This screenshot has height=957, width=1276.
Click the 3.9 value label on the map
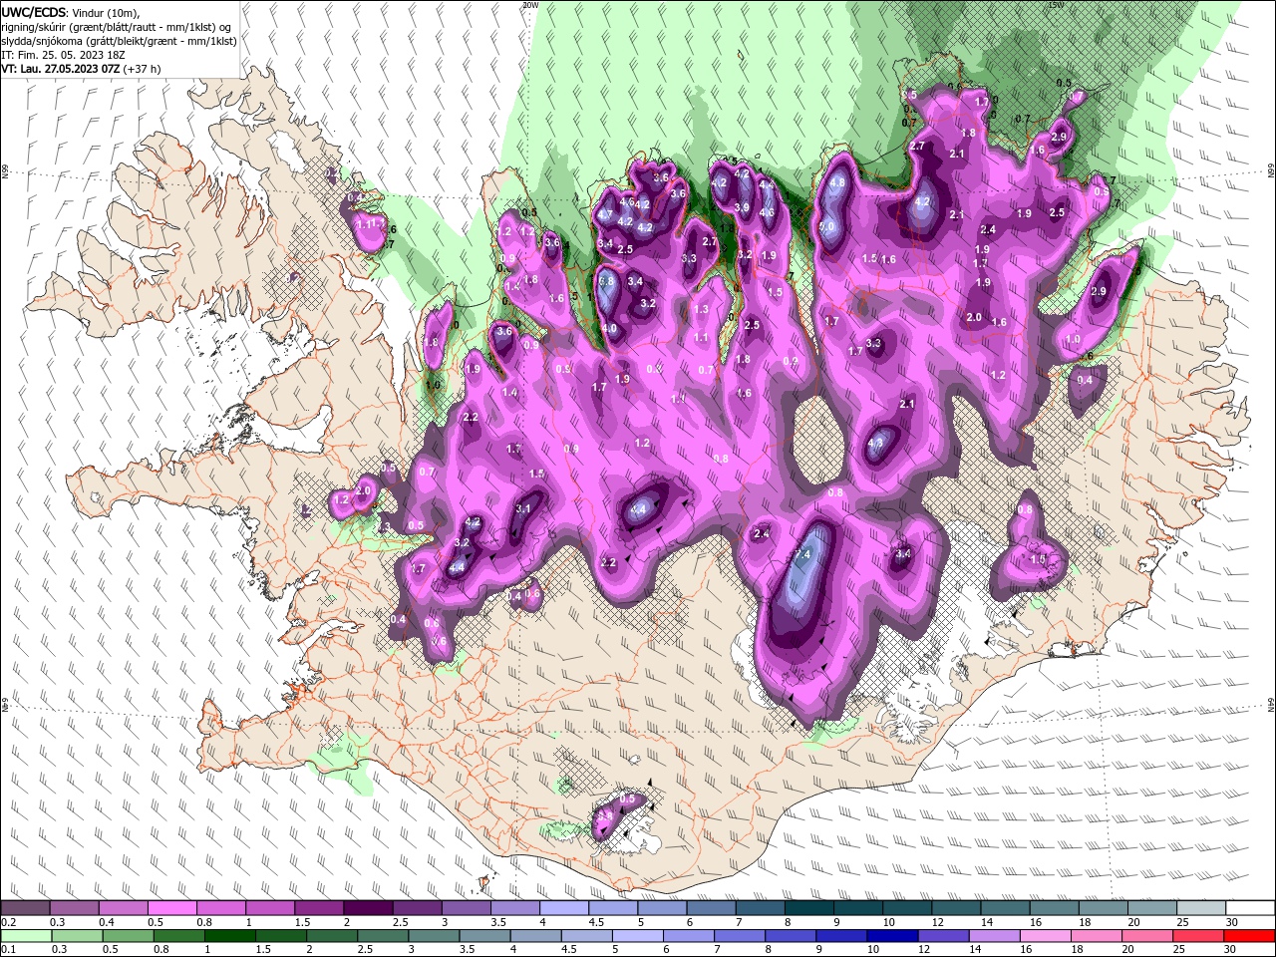[x=742, y=207]
